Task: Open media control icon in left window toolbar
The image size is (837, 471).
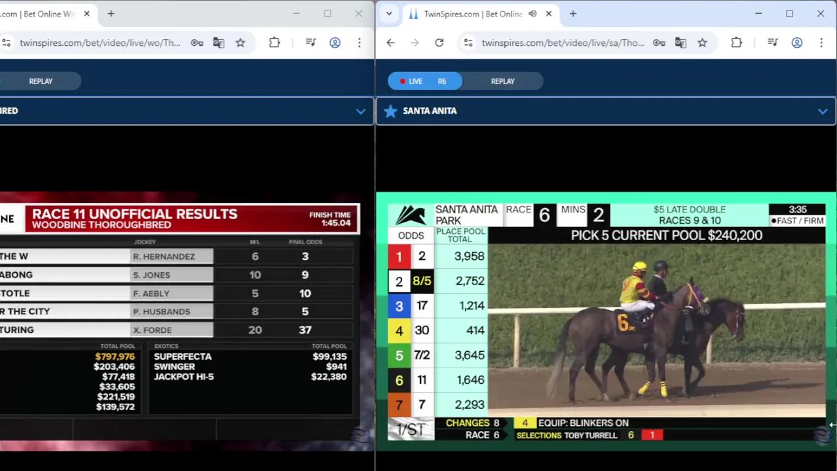Action: (311, 43)
